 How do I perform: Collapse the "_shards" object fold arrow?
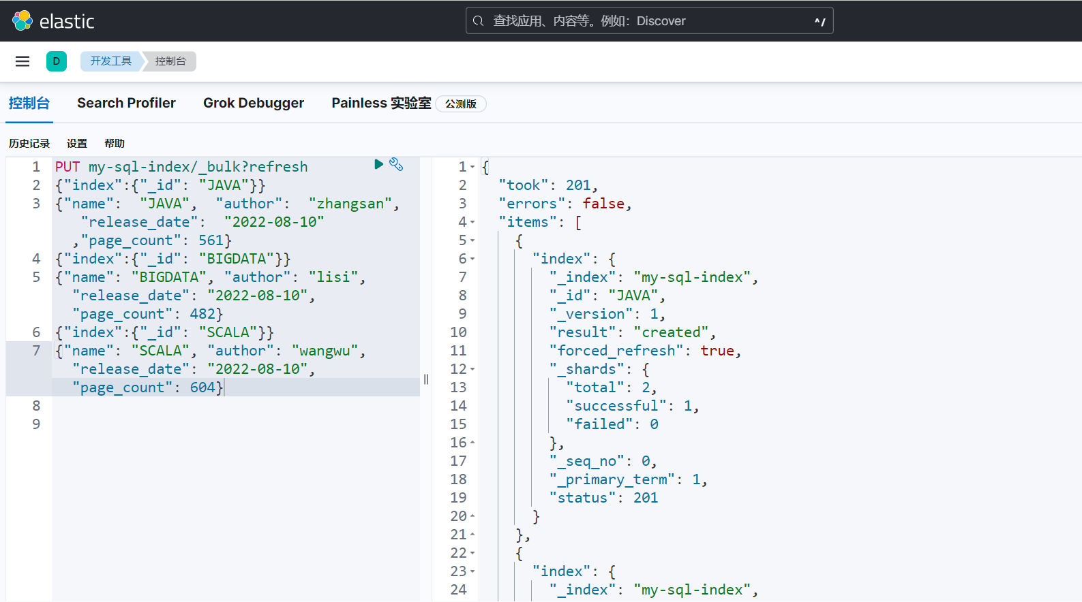pos(472,369)
